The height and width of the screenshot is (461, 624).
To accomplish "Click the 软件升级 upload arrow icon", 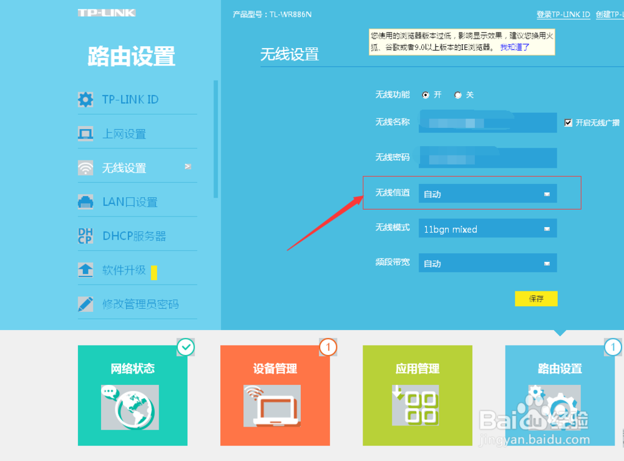I will 85,269.
